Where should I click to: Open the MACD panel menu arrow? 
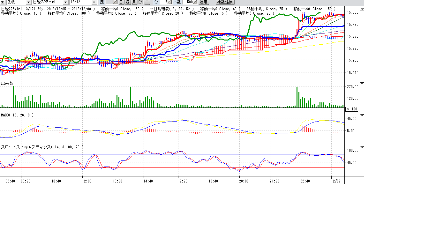click(x=362, y=115)
